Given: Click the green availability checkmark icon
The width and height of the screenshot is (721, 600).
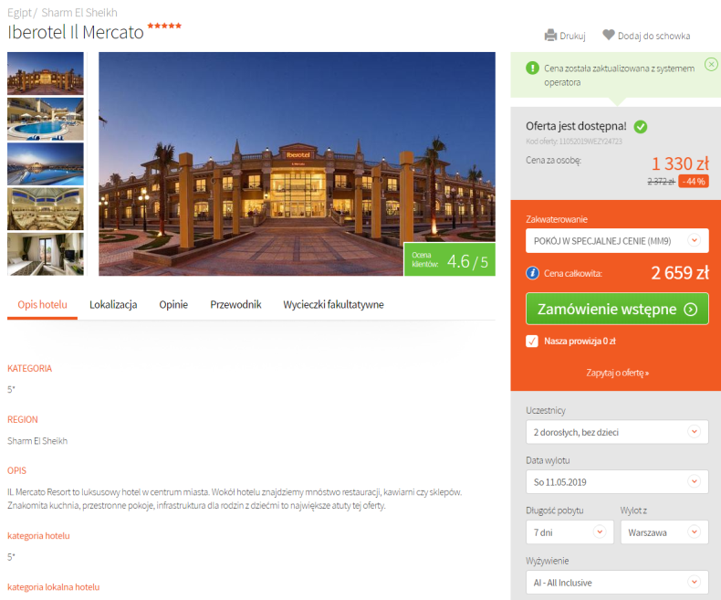Looking at the screenshot, I should point(640,127).
